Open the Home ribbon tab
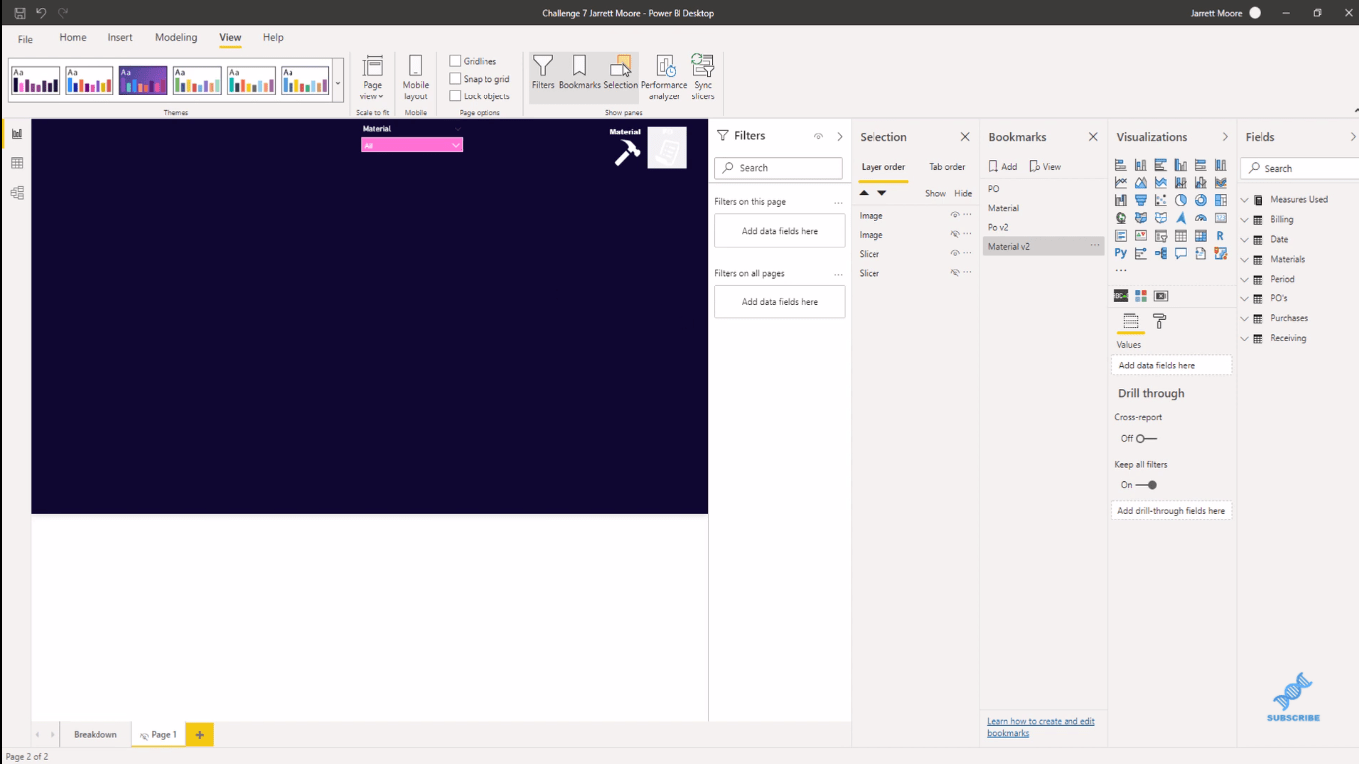The height and width of the screenshot is (764, 1359). (x=73, y=37)
